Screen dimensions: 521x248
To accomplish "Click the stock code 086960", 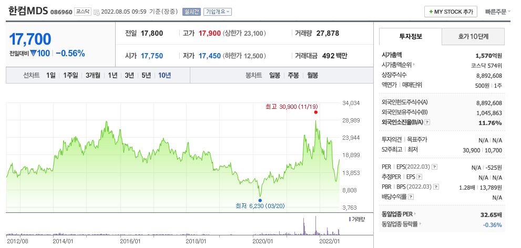I will [x=61, y=12].
